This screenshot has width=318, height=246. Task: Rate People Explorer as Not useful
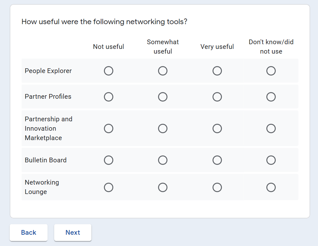(x=109, y=71)
